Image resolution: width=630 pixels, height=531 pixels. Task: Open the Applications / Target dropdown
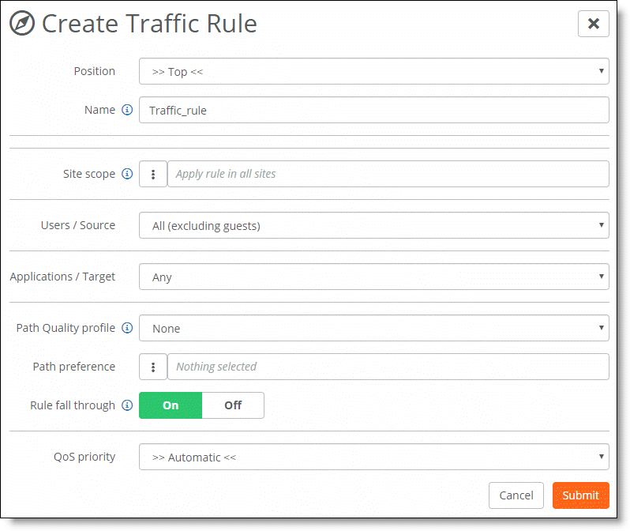coord(374,277)
